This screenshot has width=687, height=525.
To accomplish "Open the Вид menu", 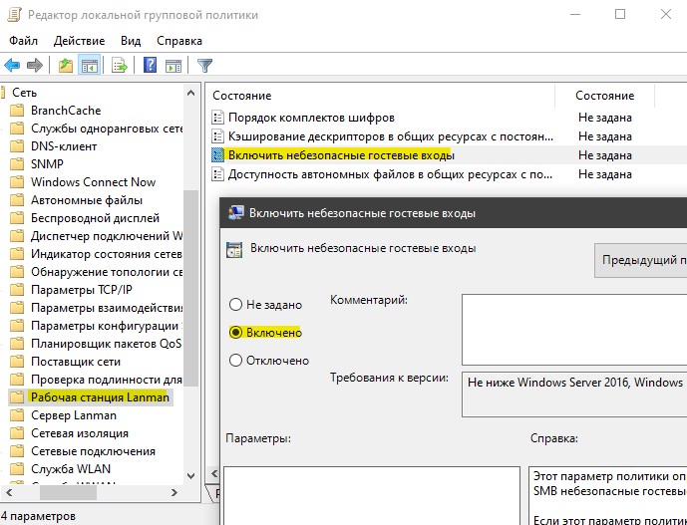I will (131, 41).
